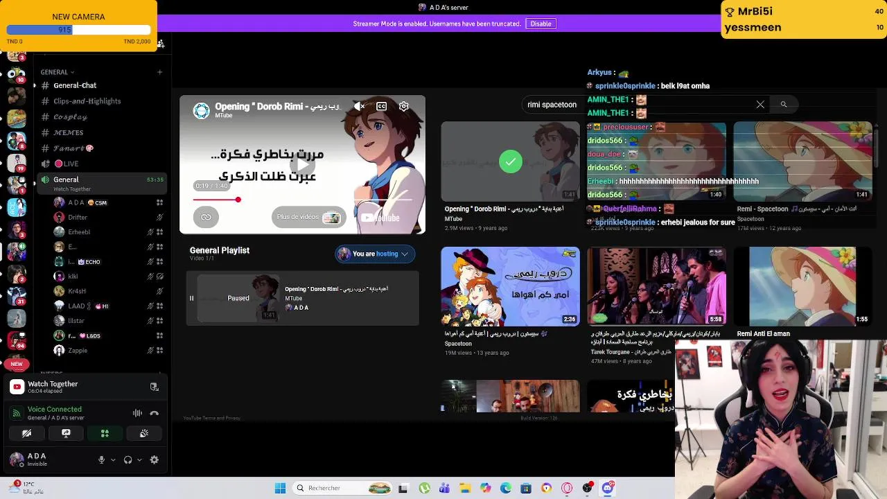Click the Windows Rechercher search box

tap(342, 488)
